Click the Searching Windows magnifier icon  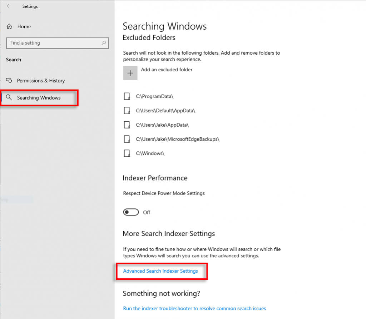click(x=9, y=97)
